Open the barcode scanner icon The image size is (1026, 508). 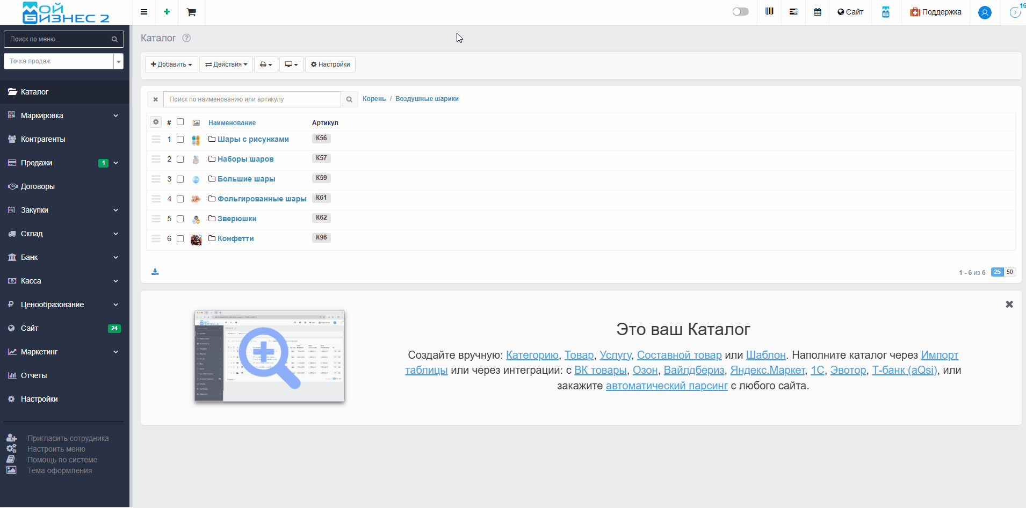click(x=769, y=12)
